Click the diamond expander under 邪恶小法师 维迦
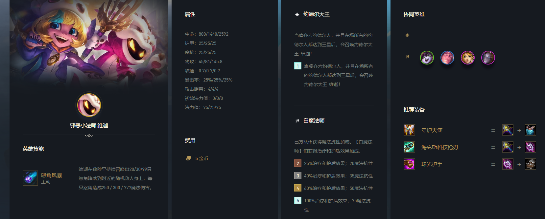The width and height of the screenshot is (545, 219). point(89,135)
